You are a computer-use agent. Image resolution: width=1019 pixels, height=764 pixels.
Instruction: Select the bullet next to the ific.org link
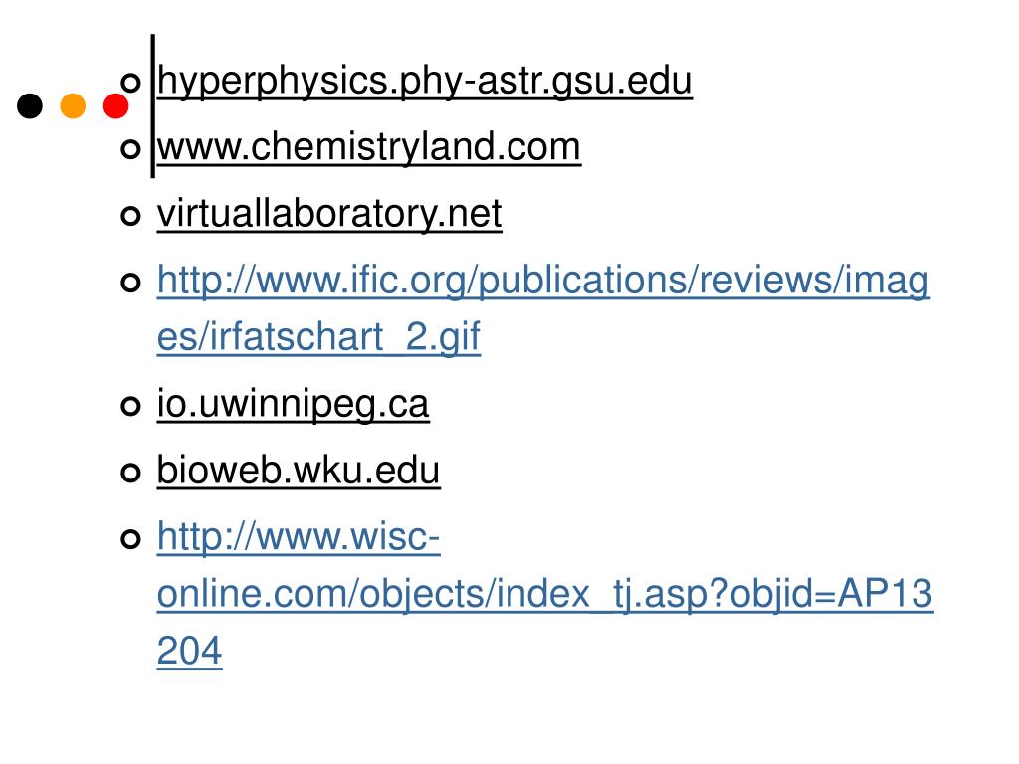coord(130,282)
